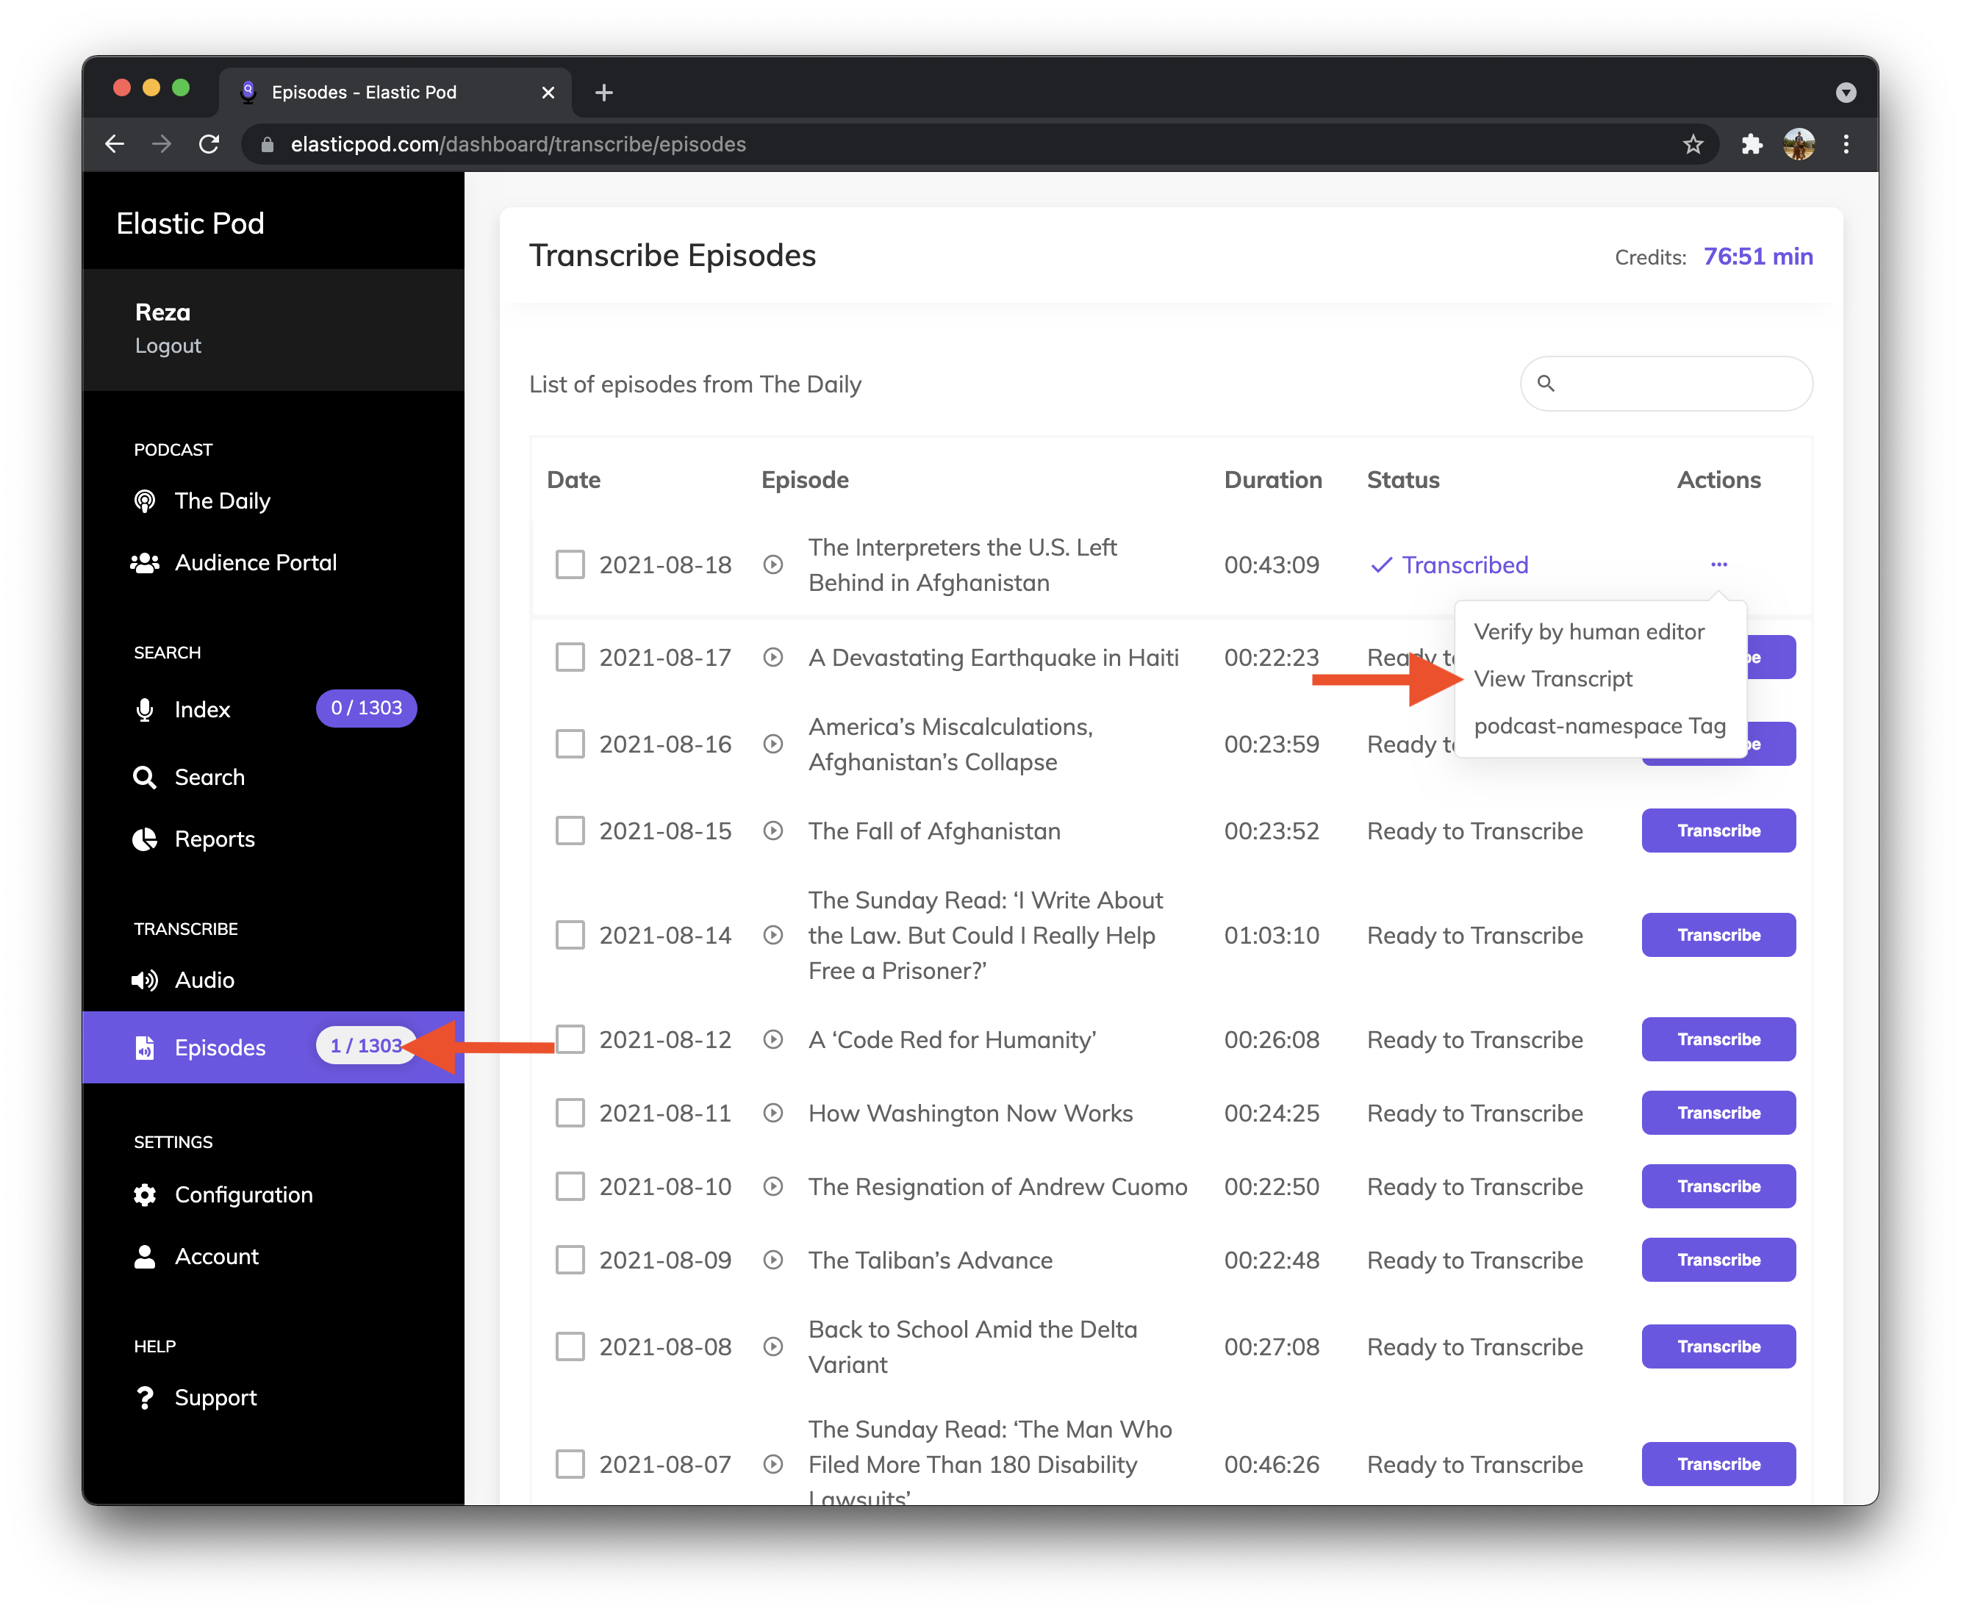
Task: Transcribe How Washington Now Works
Action: point(1718,1113)
